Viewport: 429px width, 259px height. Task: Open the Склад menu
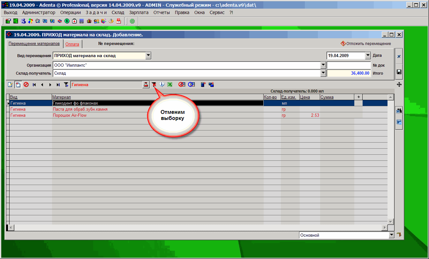[117, 12]
